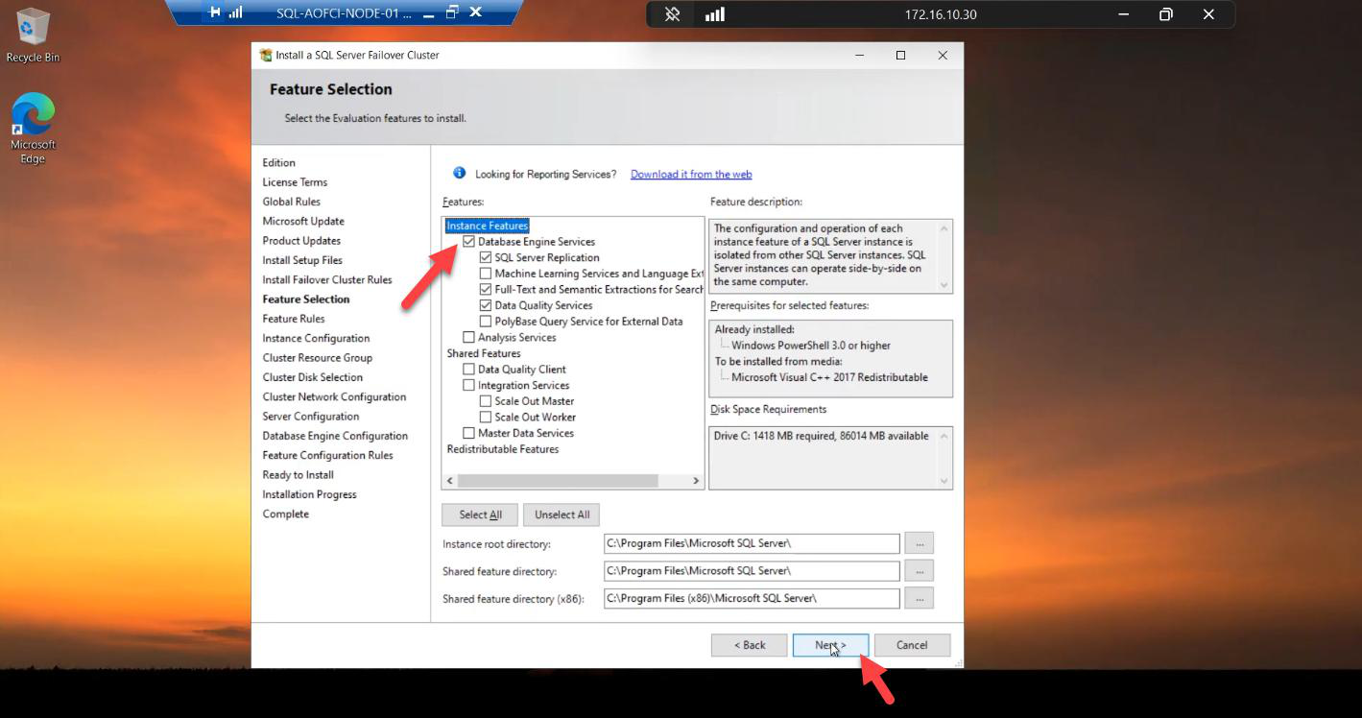
Task: Open Download it from the web link
Action: click(691, 174)
